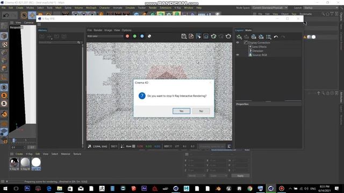Screen dimensions: 344x193
Task: Select the Lens Effects layer
Action: 259,47
